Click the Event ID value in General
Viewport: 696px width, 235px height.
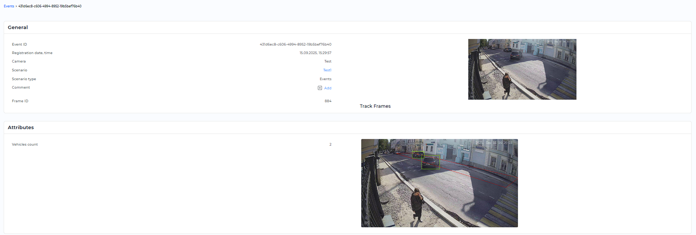tap(295, 44)
